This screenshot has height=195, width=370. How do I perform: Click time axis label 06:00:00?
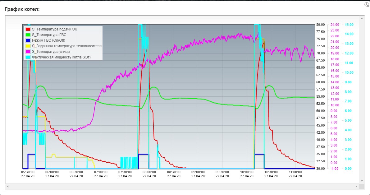tap(52, 172)
